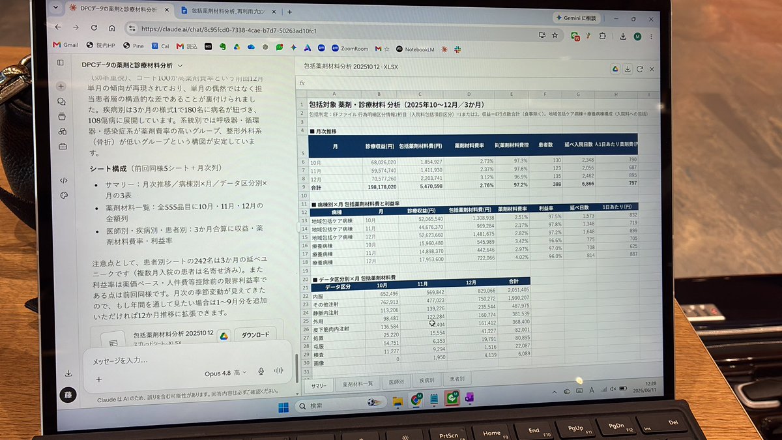Click the ダウンロード button on the file card
This screenshot has width=782, height=440.
[255, 334]
